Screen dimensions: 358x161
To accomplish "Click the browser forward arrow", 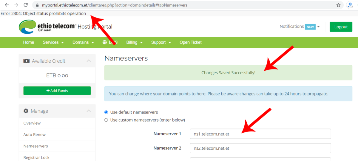I will click(16, 5).
